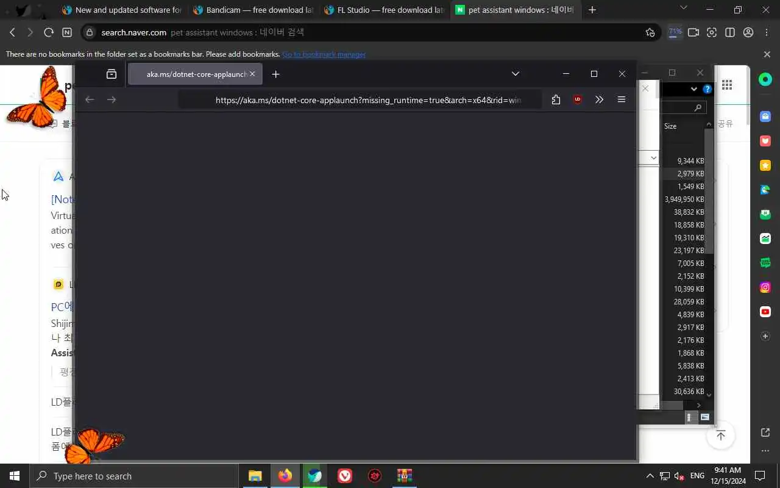This screenshot has width=780, height=488.
Task: Select the 3,949,950 KB file row
Action: pos(684,199)
